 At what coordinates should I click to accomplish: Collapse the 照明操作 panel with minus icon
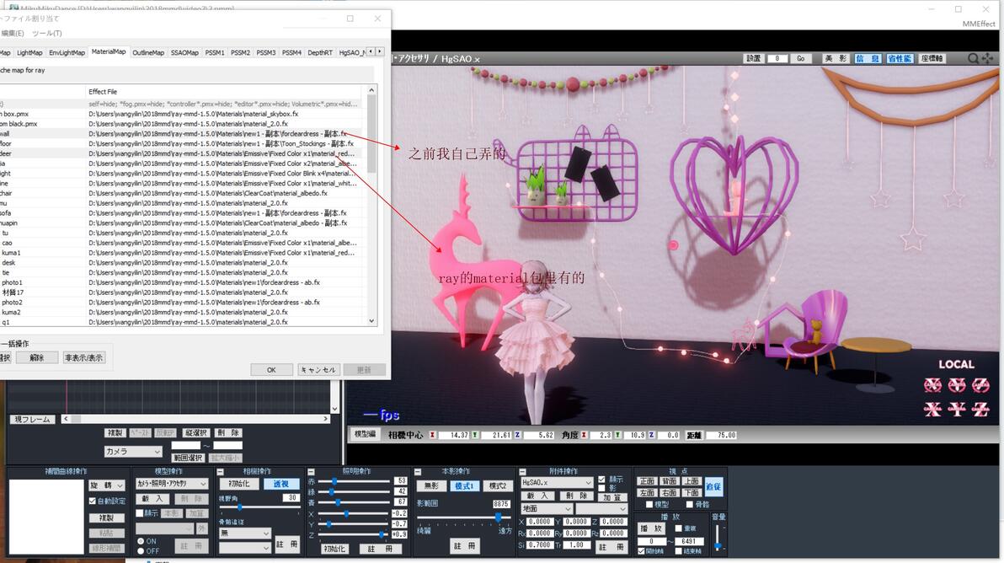coord(311,471)
